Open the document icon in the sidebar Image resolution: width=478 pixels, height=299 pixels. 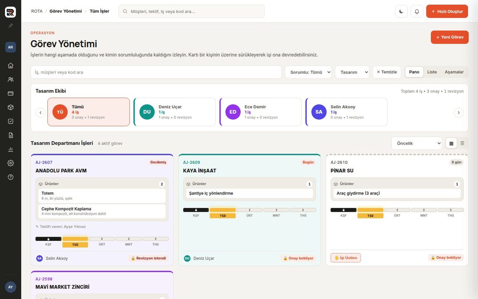[10, 135]
